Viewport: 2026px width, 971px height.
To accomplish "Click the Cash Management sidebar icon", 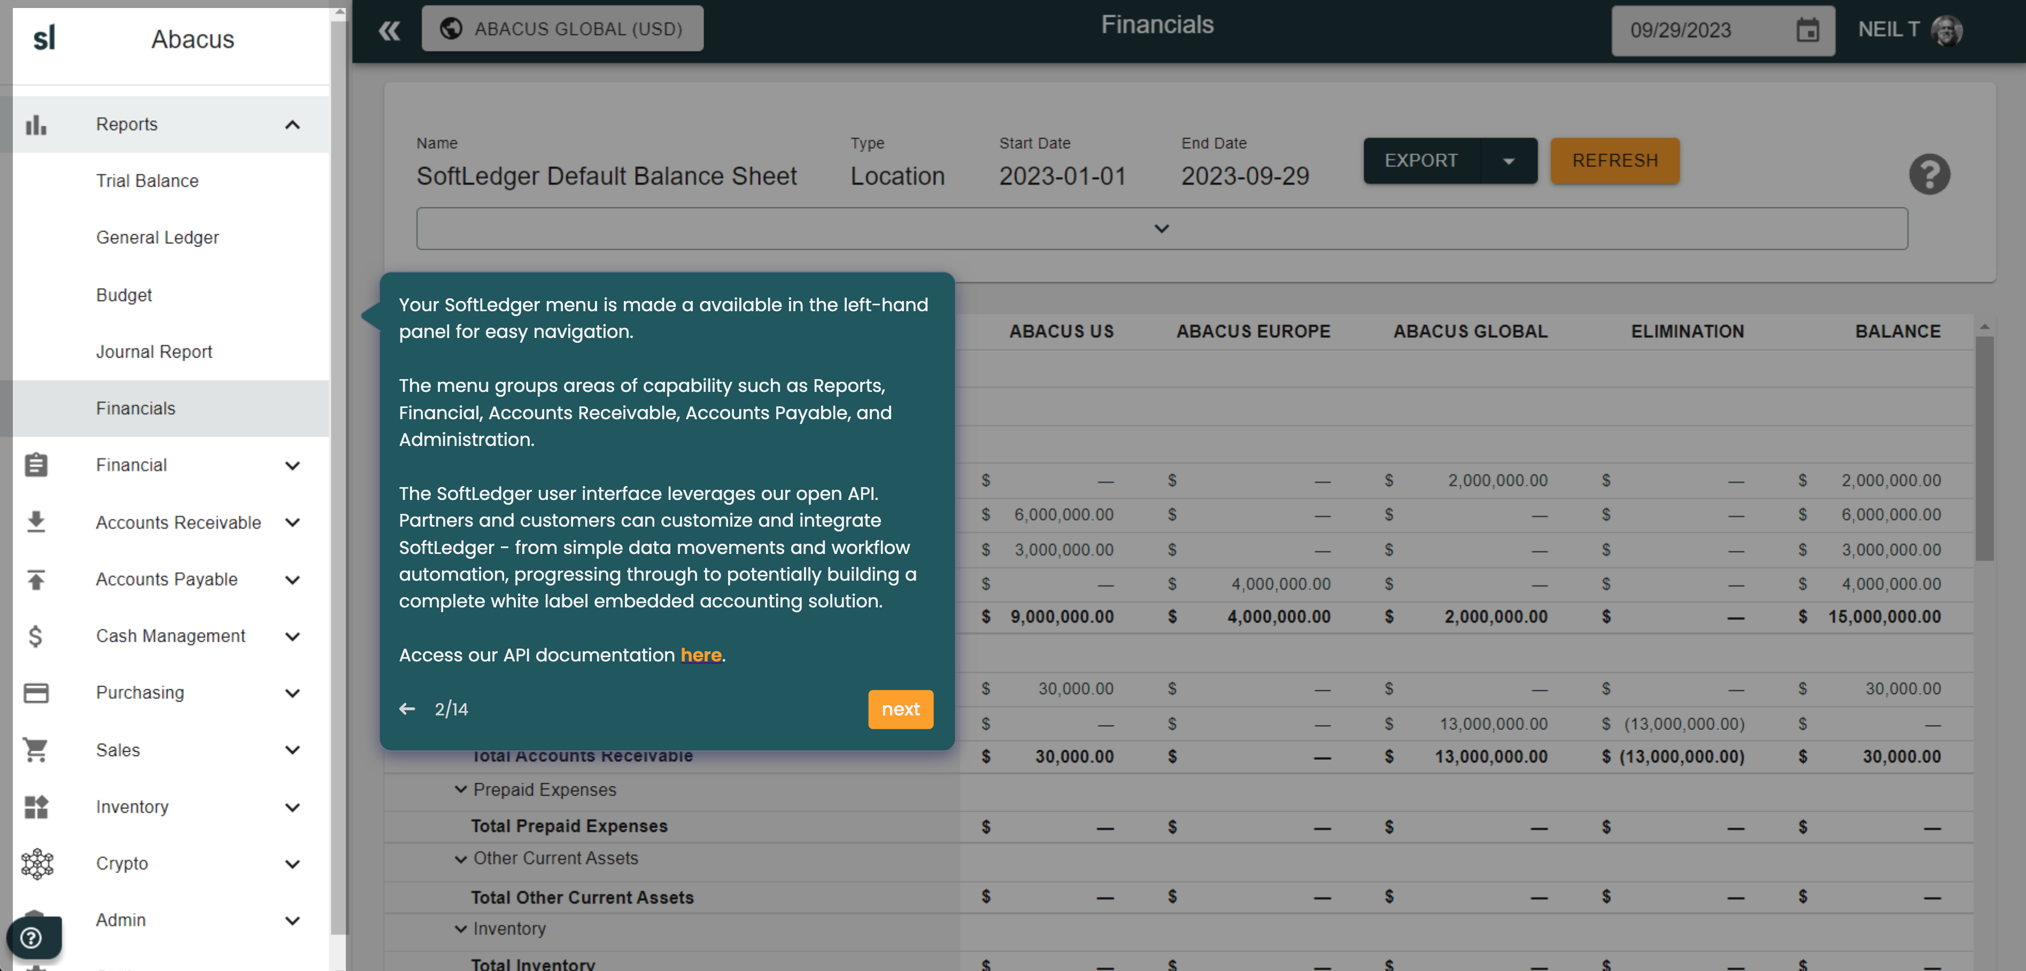I will point(34,635).
